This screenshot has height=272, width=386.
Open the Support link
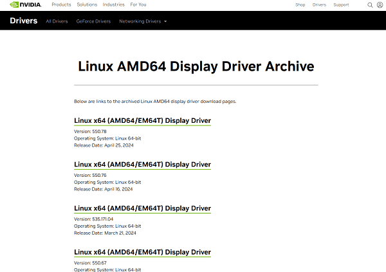(341, 5)
